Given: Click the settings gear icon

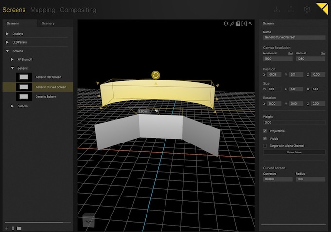Looking at the screenshot, I should (307, 9).
